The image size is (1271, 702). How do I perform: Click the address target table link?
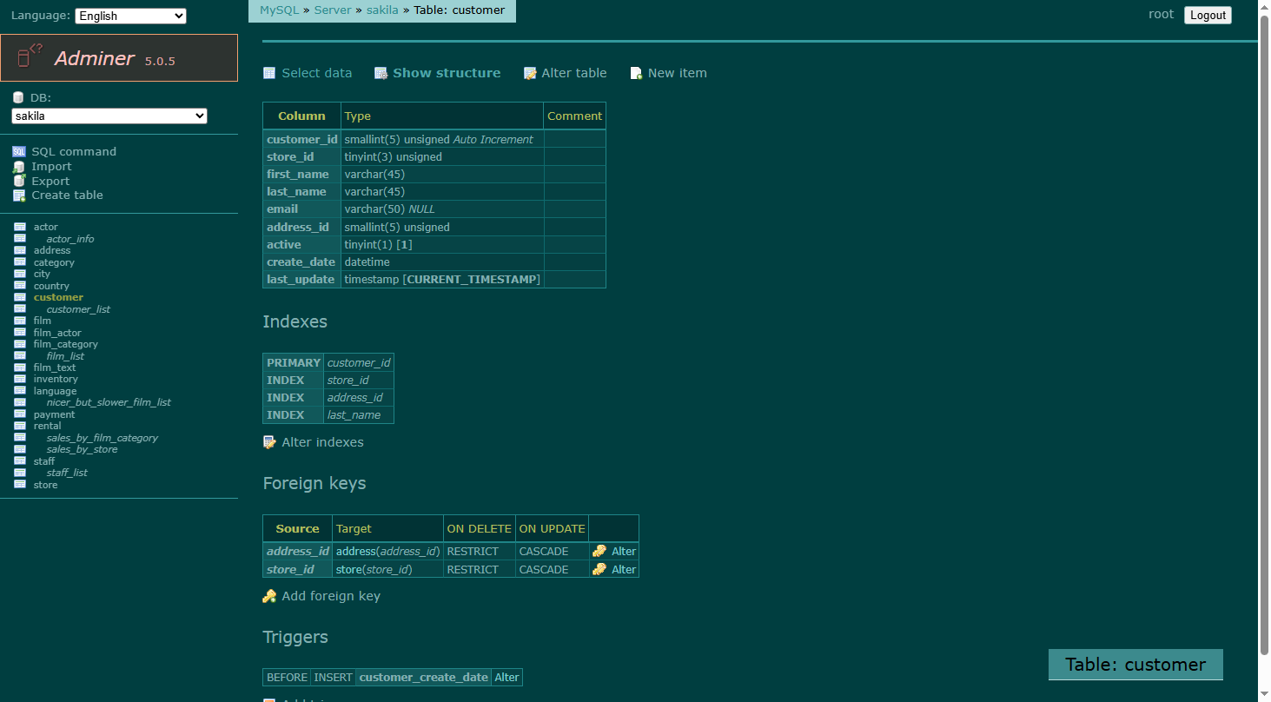tap(355, 551)
